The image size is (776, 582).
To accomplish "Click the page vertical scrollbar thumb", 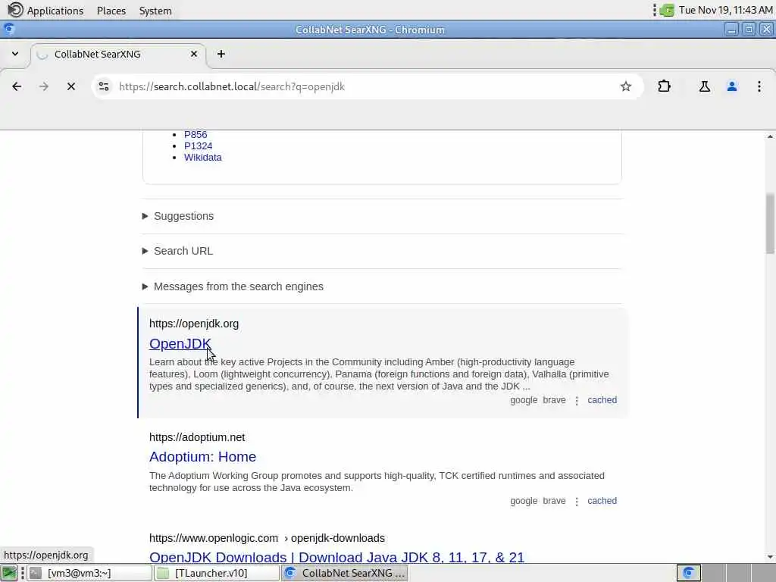I will 770,224.
